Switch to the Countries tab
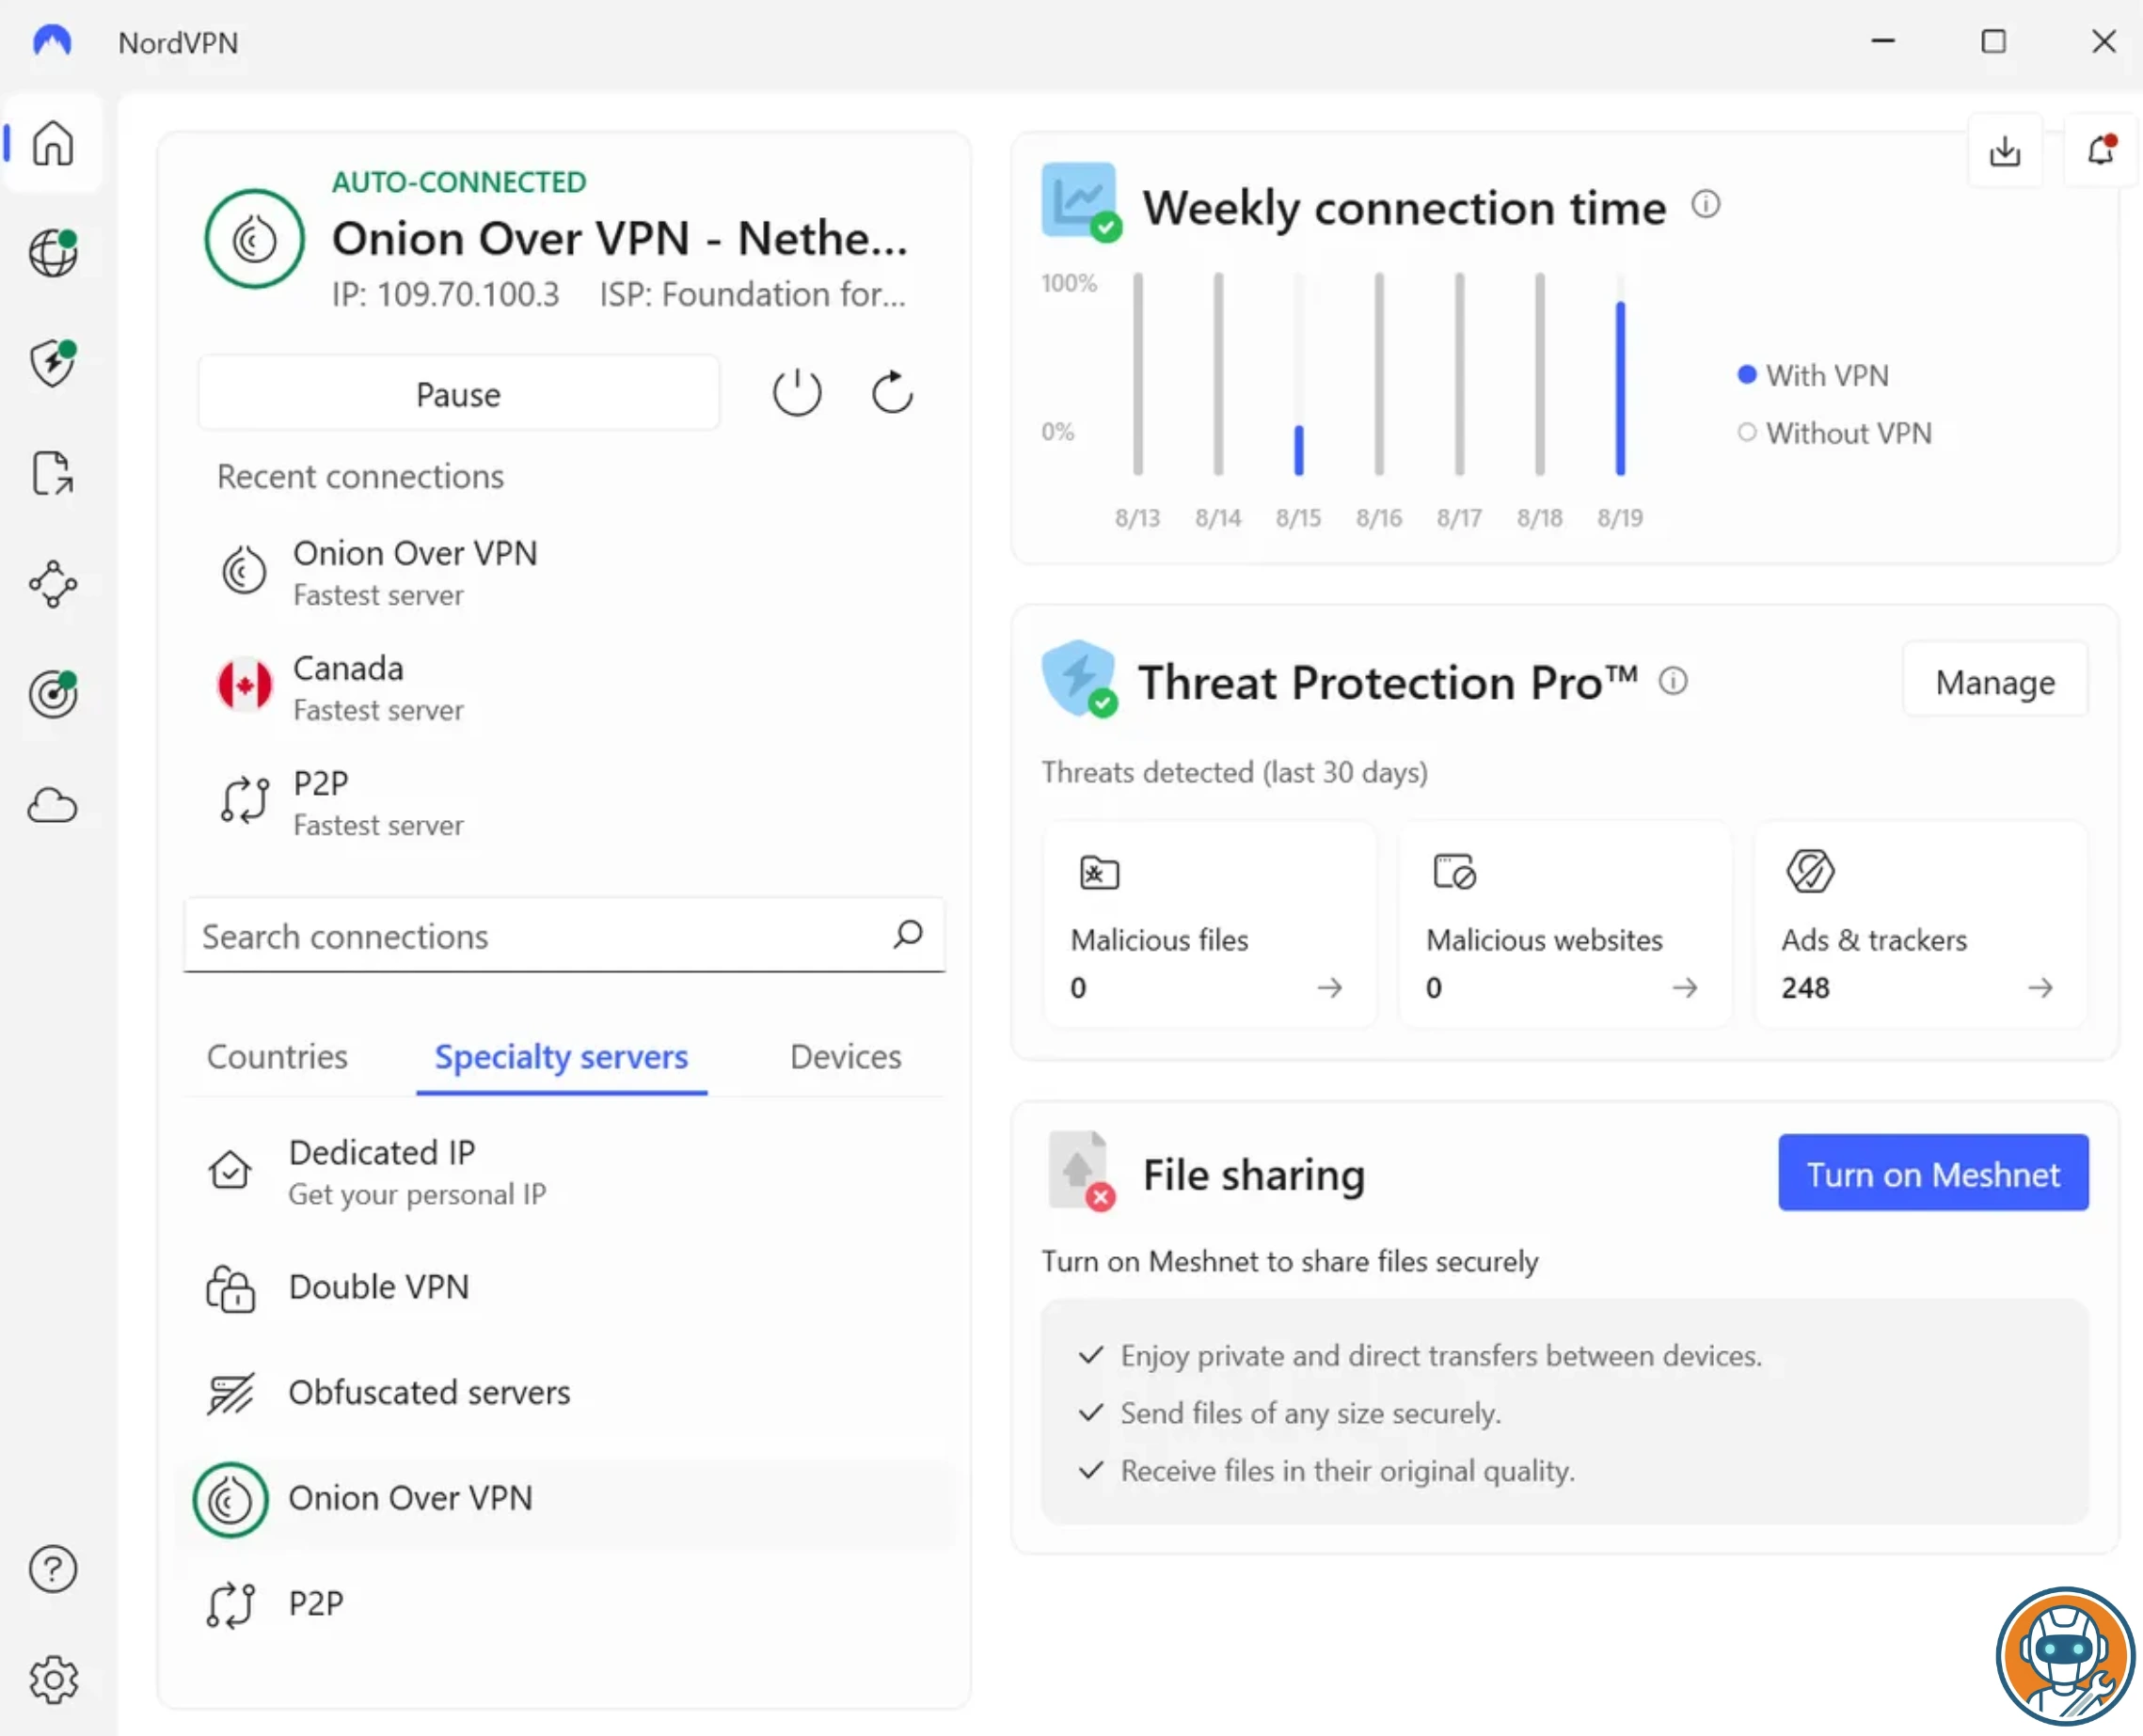The width and height of the screenshot is (2143, 1736). tap(277, 1057)
